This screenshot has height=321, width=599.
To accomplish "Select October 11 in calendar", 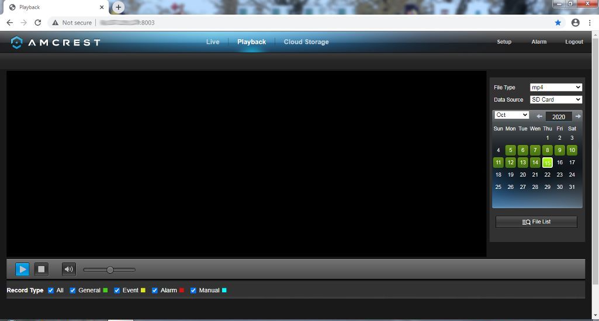I will coord(498,163).
